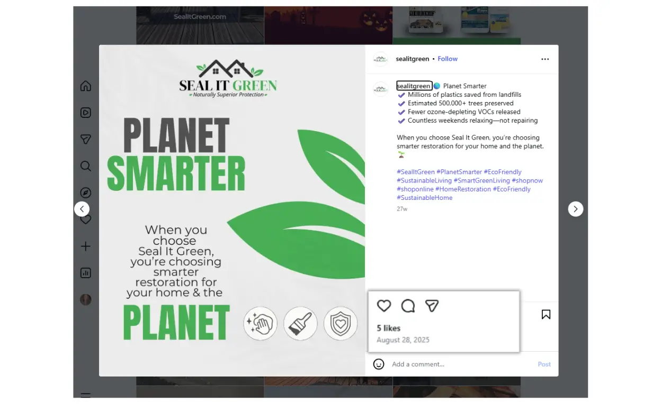Image resolution: width=661 pixels, height=404 pixels.
Task: Go to the next post arrow
Action: (x=576, y=209)
